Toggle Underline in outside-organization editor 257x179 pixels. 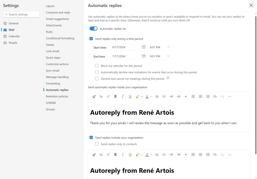(130, 155)
